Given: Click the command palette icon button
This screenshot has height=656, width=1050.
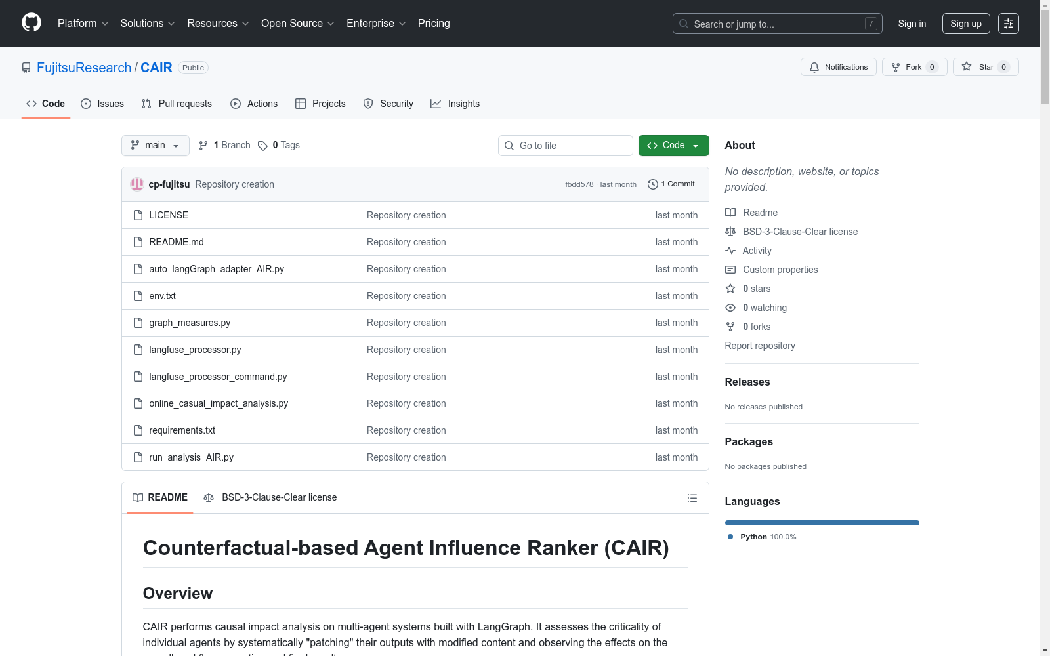Looking at the screenshot, I should pyautogui.click(x=1008, y=24).
